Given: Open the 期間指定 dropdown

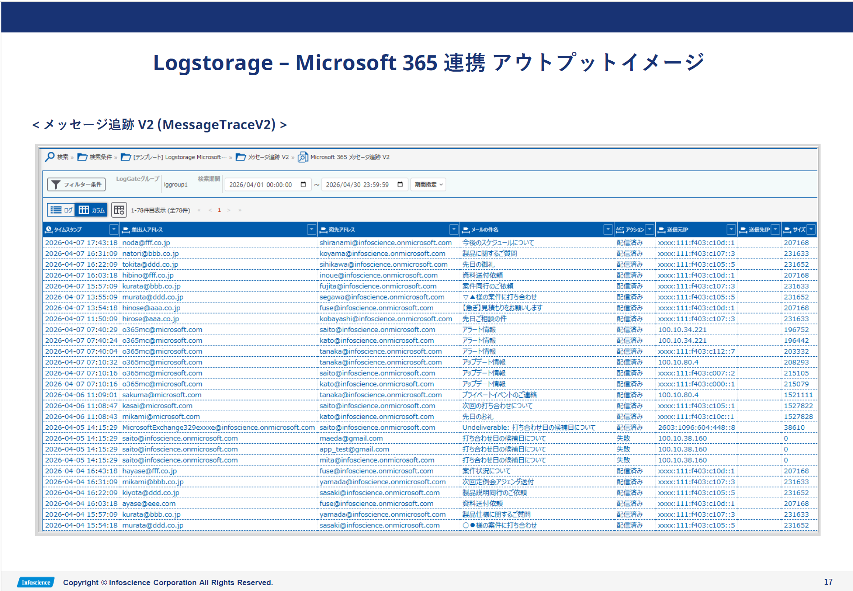Looking at the screenshot, I should [x=428, y=185].
